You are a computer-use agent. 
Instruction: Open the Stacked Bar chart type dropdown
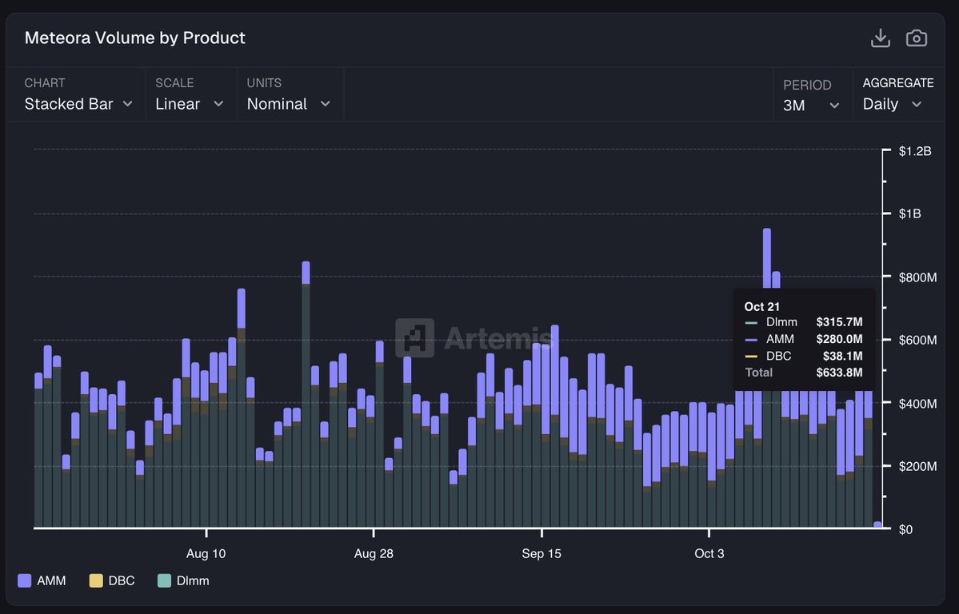(78, 104)
